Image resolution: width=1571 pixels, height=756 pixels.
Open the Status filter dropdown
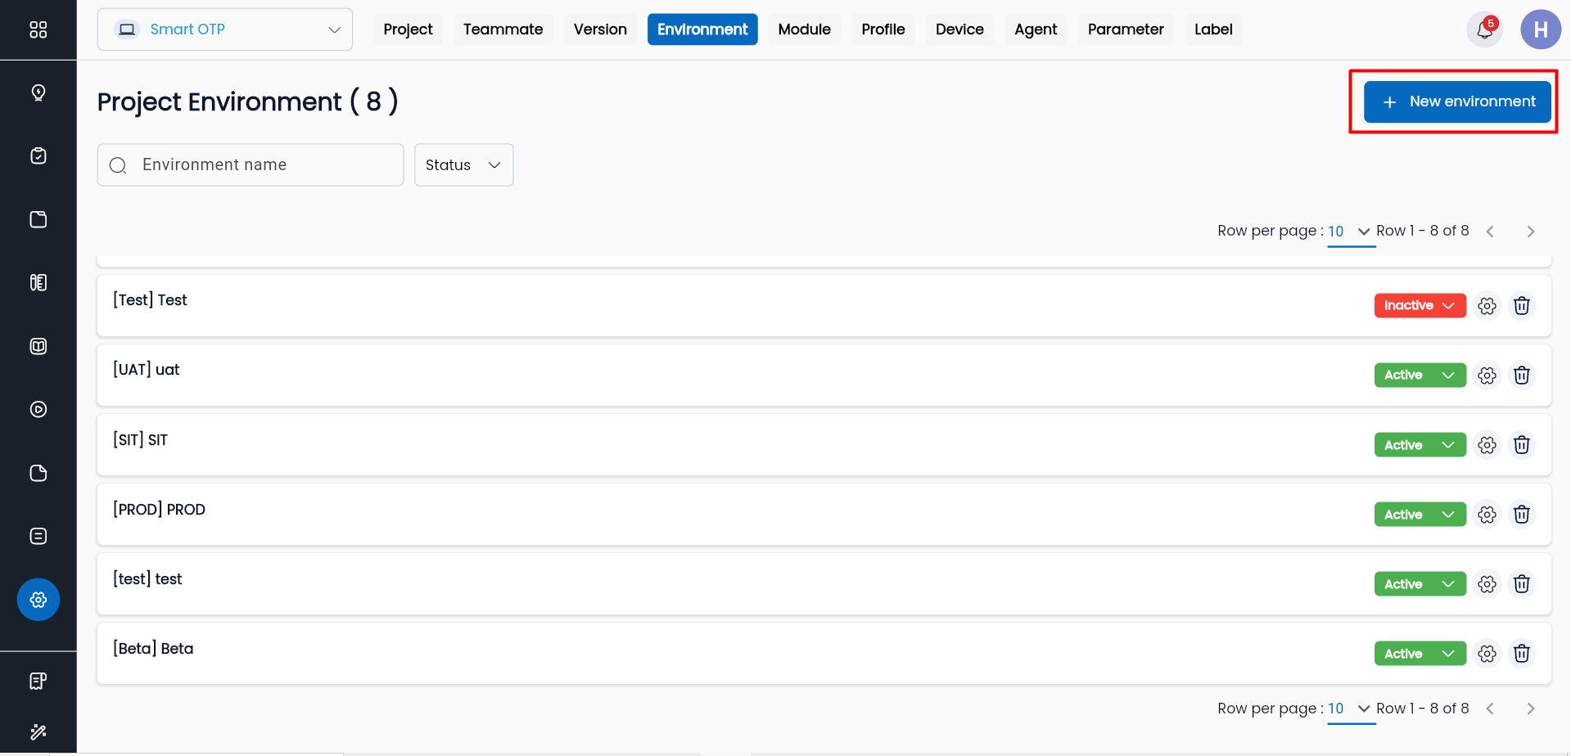click(x=463, y=165)
